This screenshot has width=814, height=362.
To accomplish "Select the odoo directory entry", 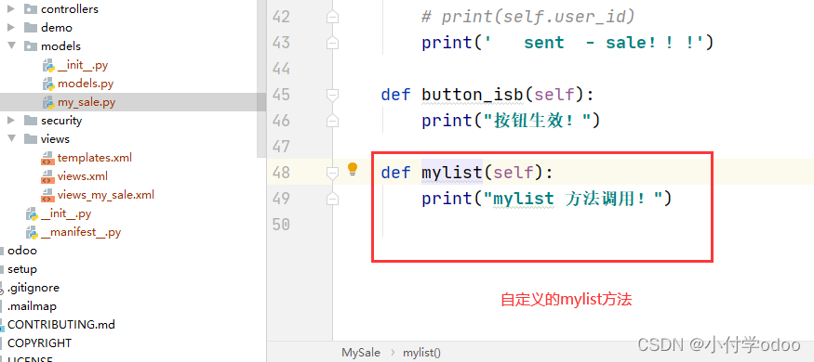I will (x=21, y=251).
